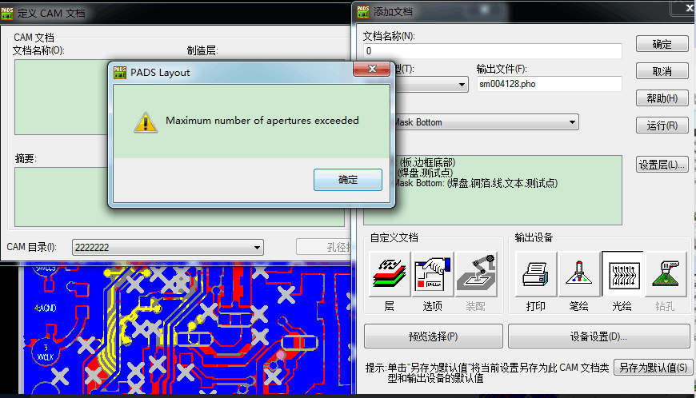Open the Mask Bottom layer dropdown
The width and height of the screenshot is (696, 398).
point(571,122)
